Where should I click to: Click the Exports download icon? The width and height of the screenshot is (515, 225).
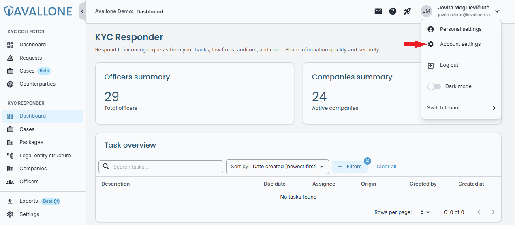coord(11,201)
